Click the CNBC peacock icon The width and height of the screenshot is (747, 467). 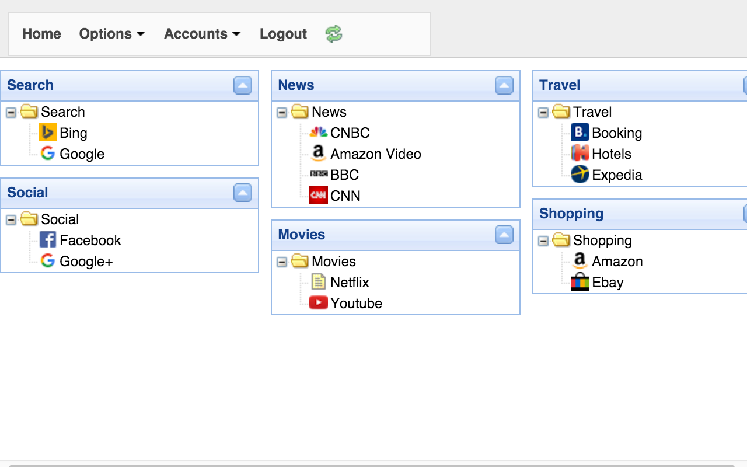[x=318, y=133]
